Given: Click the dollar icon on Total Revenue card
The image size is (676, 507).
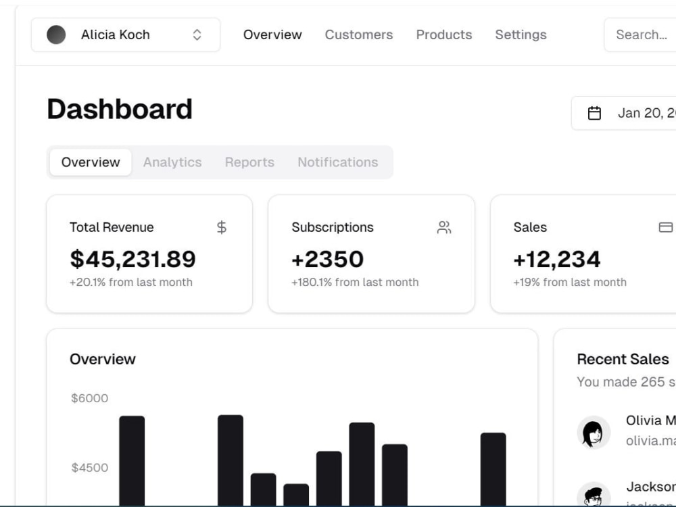Looking at the screenshot, I should (x=222, y=227).
